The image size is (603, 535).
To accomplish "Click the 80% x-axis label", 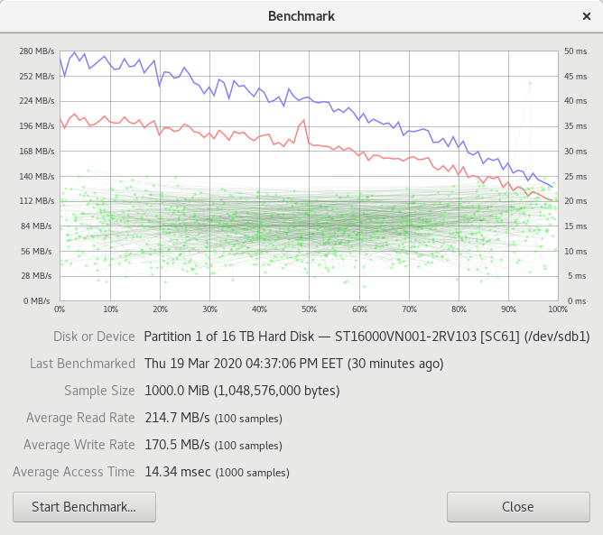I will point(459,309).
